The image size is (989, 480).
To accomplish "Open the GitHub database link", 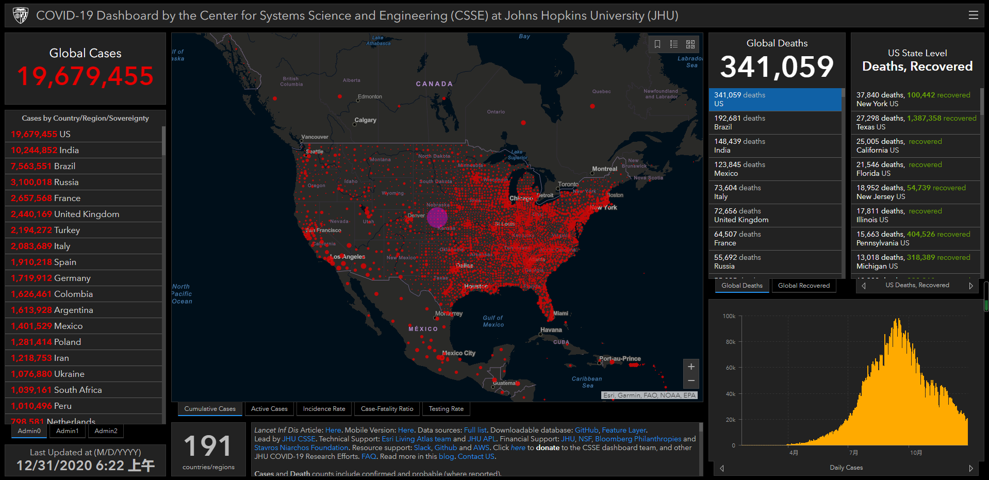I will (x=586, y=430).
